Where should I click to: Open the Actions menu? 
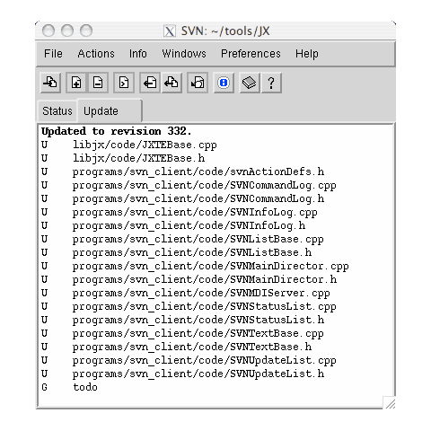(96, 54)
